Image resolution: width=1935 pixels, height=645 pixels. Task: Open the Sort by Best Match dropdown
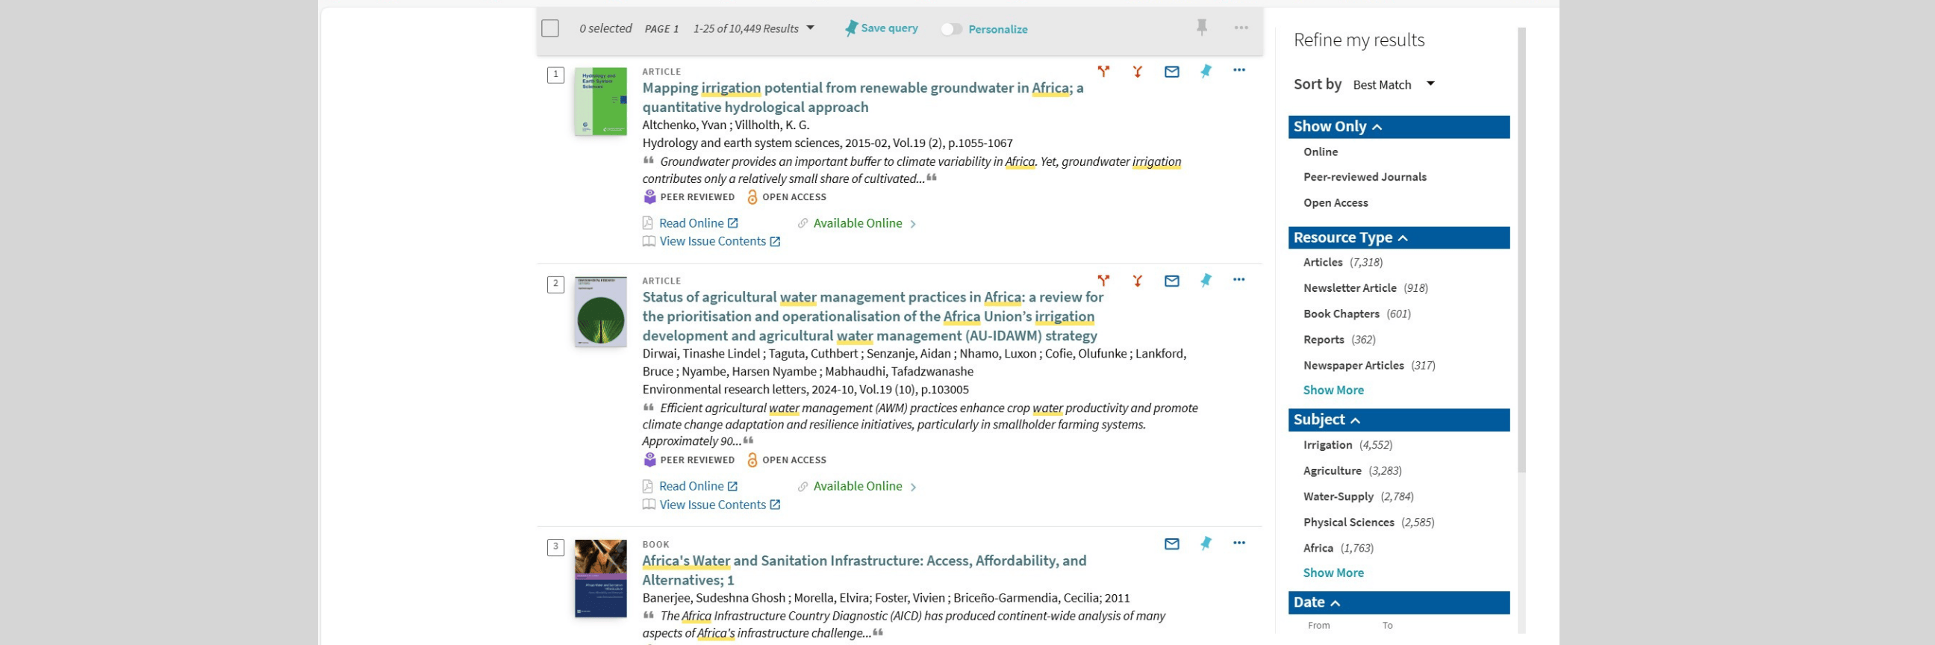click(x=1394, y=85)
